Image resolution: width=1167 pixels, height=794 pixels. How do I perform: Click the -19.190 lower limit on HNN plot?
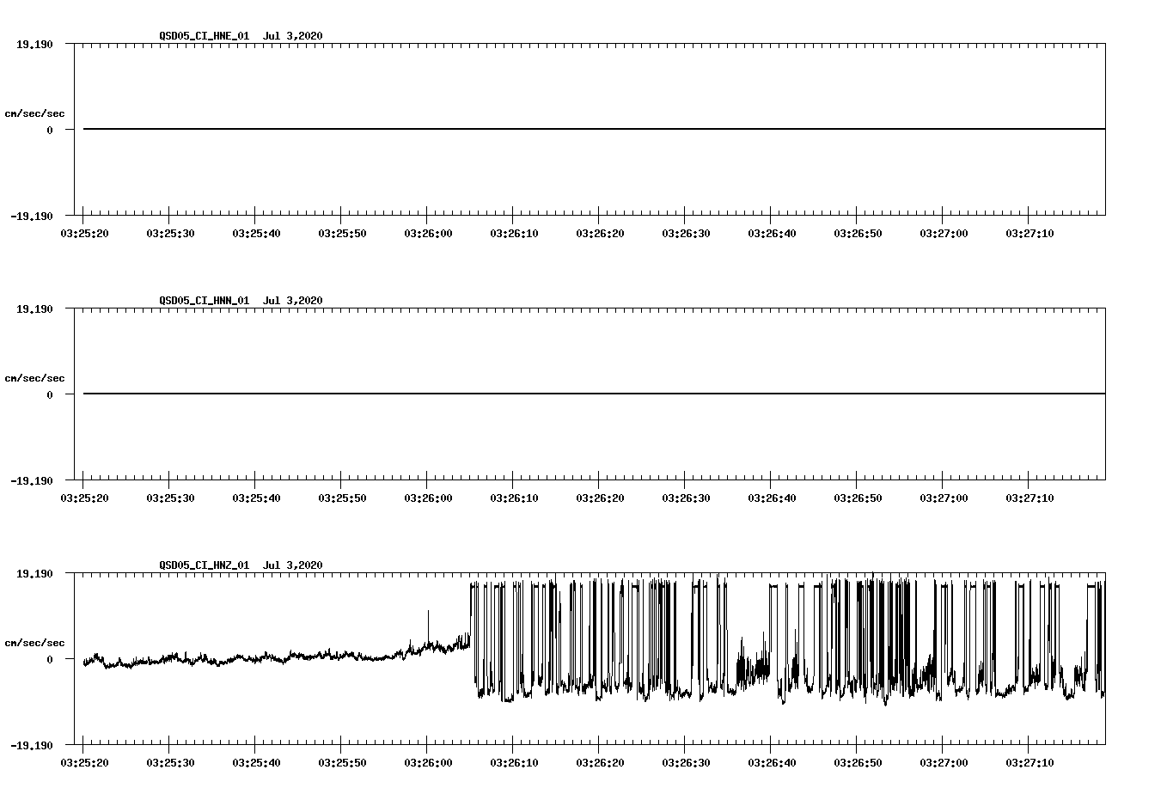pyautogui.click(x=33, y=481)
